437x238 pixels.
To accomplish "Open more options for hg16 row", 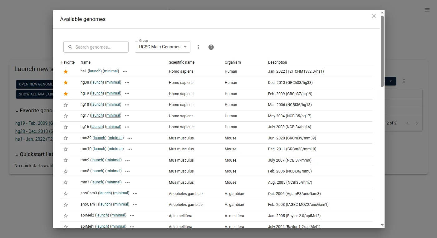I will 127,127.
